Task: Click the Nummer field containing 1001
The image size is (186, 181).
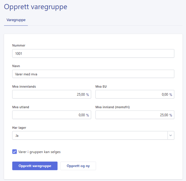Action: click(93, 54)
